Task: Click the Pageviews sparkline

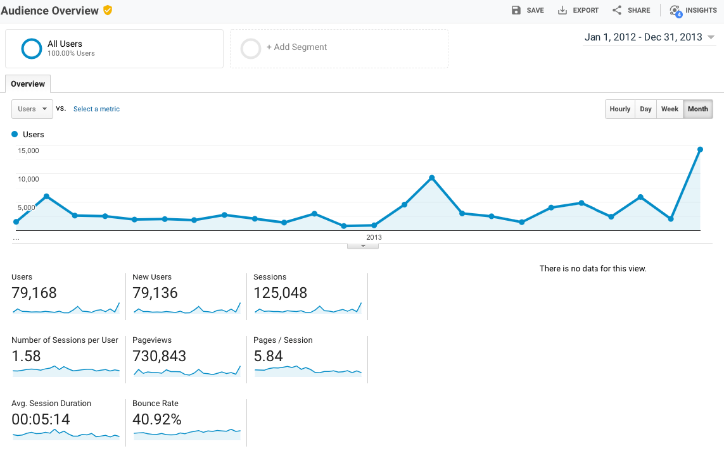Action: 187,371
